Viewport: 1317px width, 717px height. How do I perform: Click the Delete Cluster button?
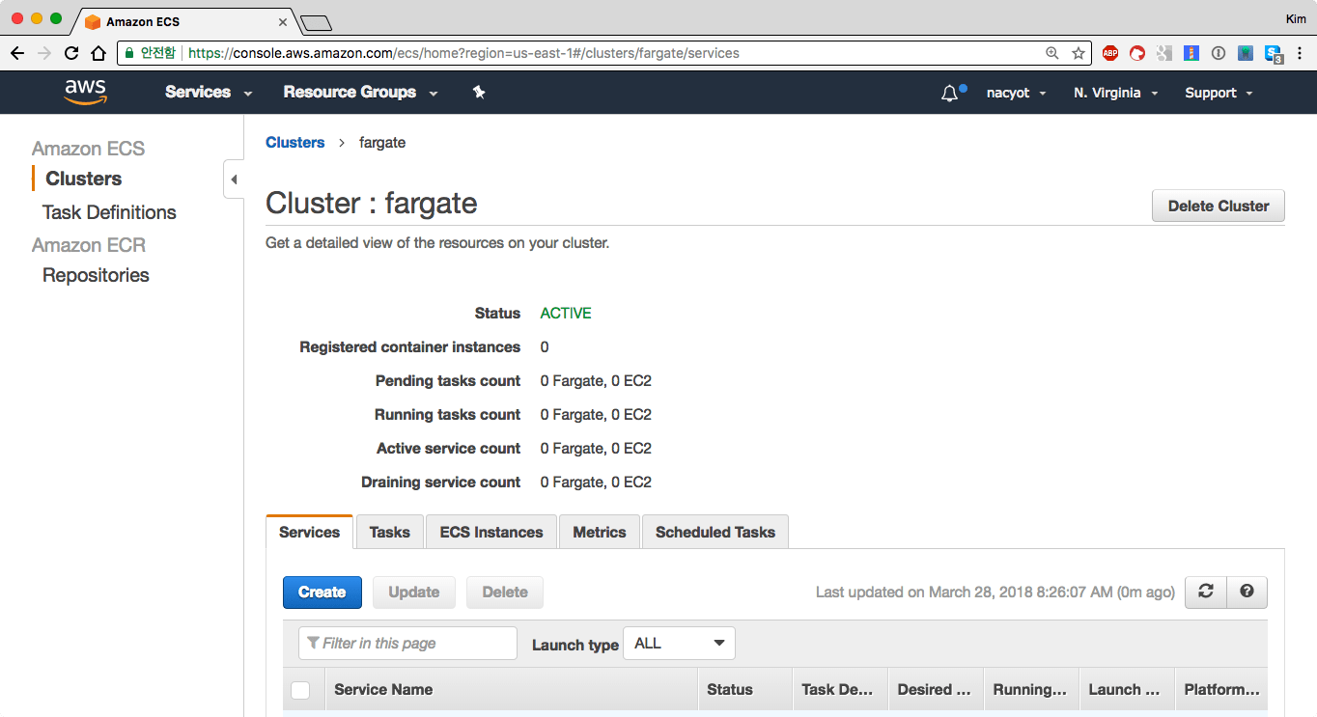pyautogui.click(x=1218, y=206)
